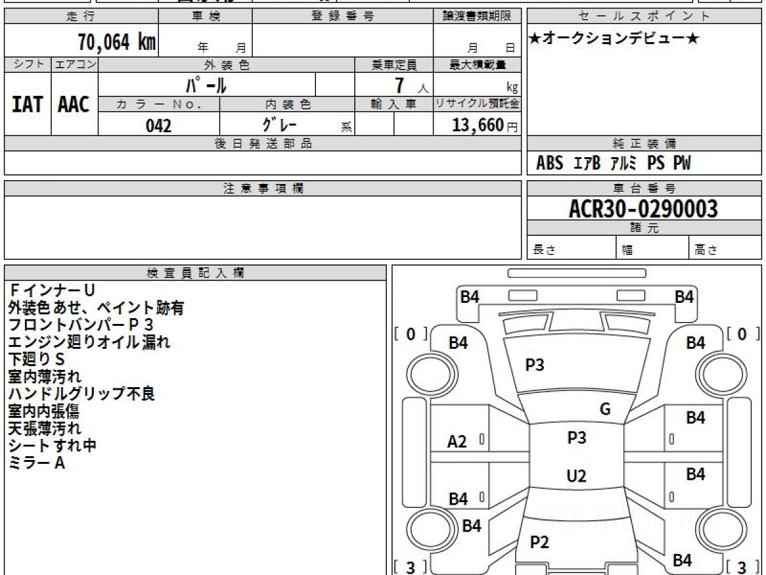The height and width of the screenshot is (575, 766).
Task: Click the 長さ dimension label
Action: [x=544, y=250]
